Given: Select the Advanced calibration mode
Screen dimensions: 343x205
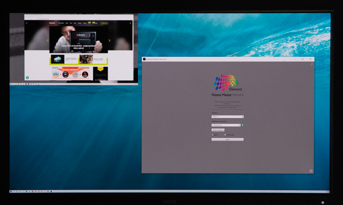Looking at the screenshot, I should [225, 135].
